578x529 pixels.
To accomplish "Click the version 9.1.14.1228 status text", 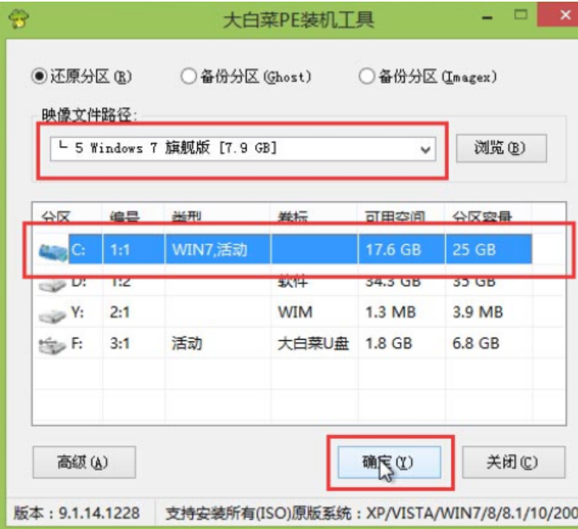I will [77, 513].
